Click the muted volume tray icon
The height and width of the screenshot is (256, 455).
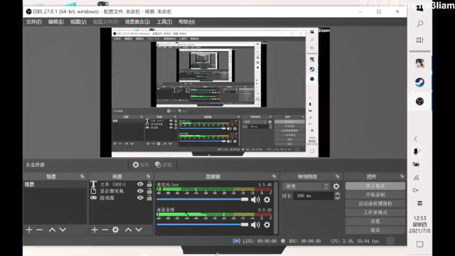(415, 191)
